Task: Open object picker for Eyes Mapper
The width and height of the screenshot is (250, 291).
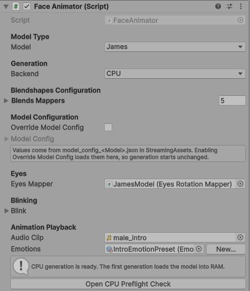Action: 240,184
